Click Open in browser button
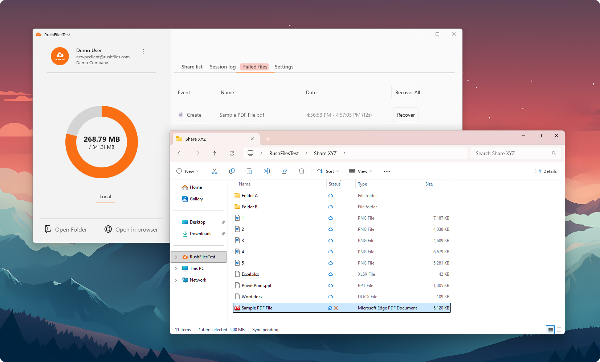The width and height of the screenshot is (600, 362). tap(131, 229)
